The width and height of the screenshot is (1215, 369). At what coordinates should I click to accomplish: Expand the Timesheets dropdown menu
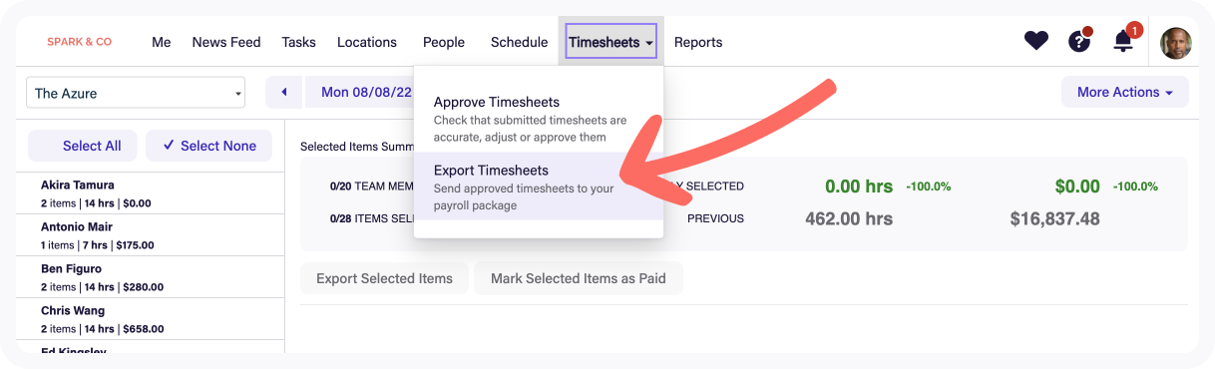(610, 42)
